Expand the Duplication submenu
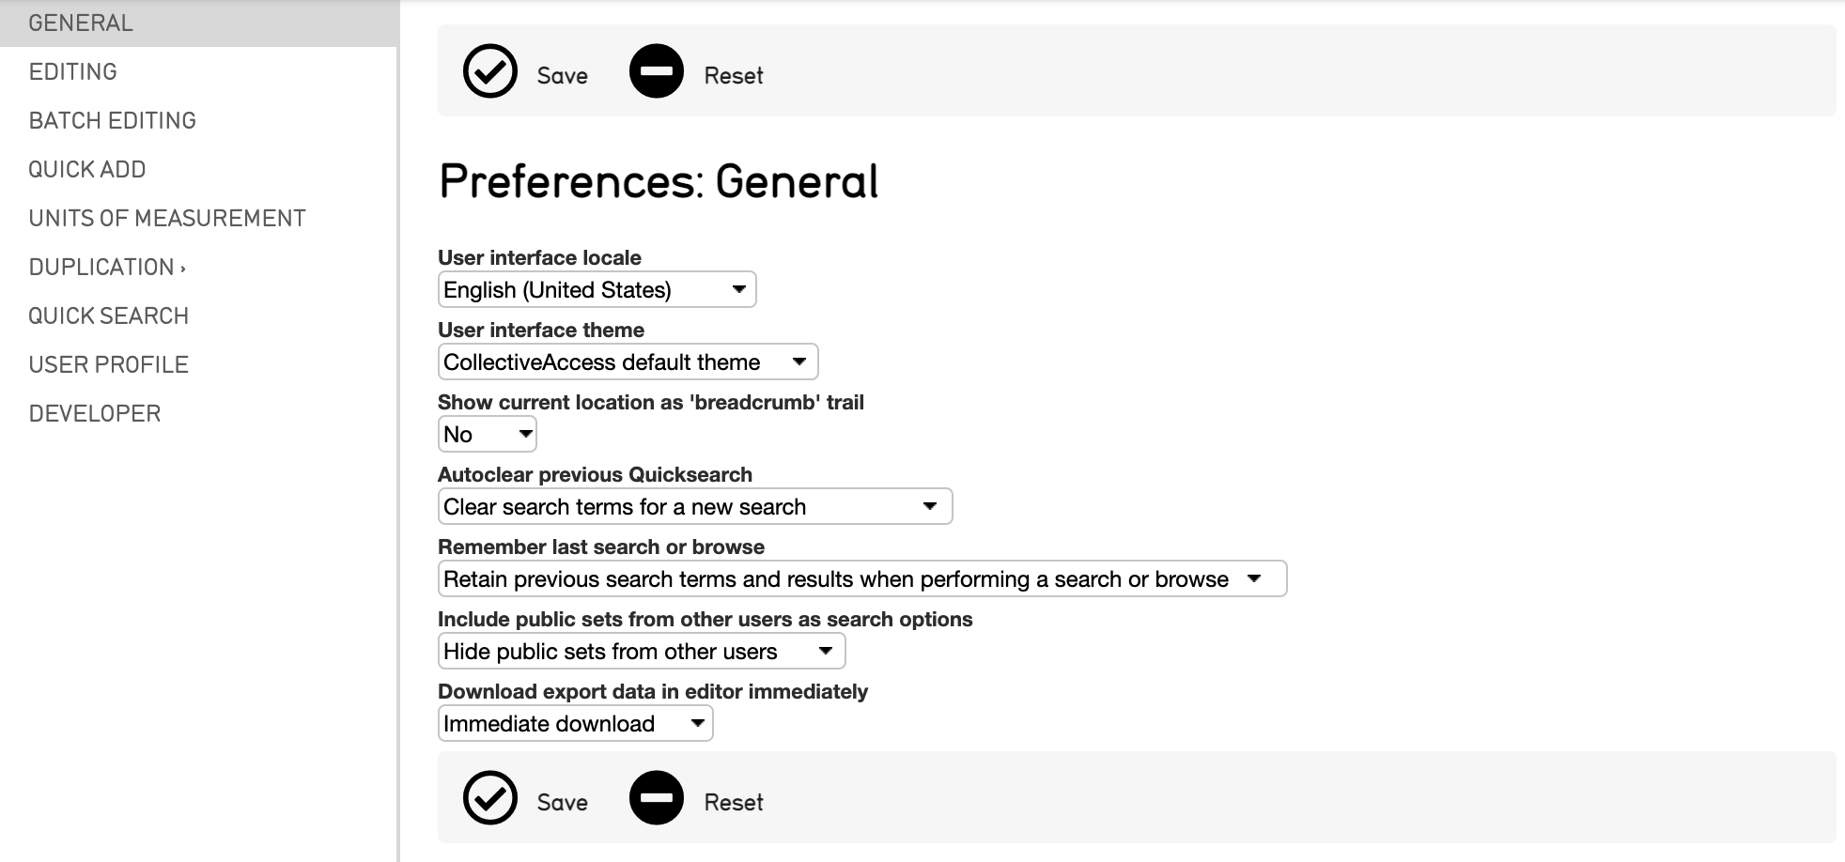1845x862 pixels. [107, 267]
